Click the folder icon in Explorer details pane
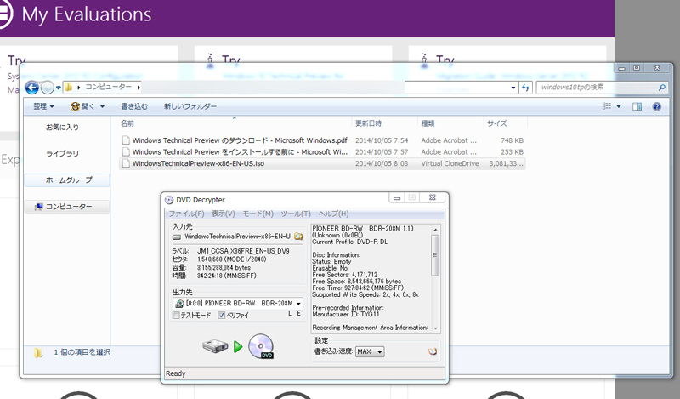 (x=38, y=352)
